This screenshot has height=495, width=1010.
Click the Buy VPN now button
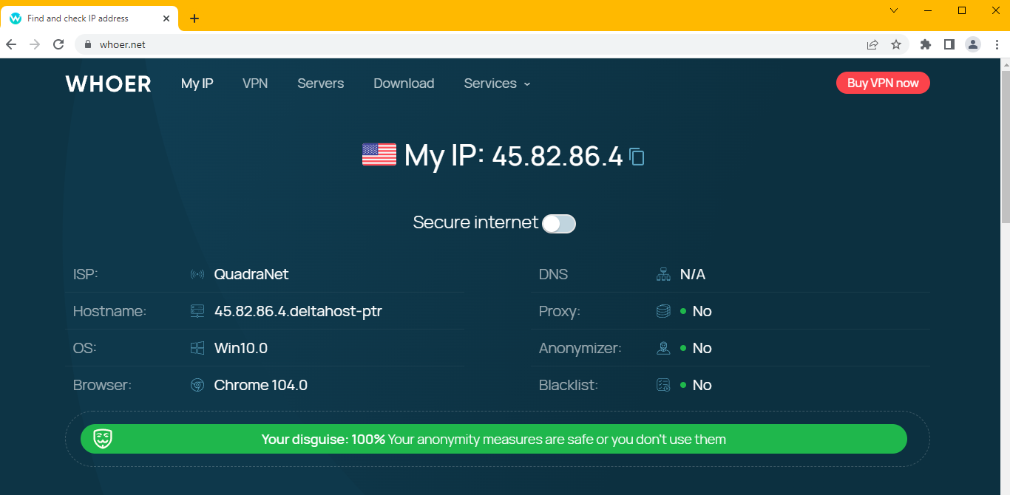tap(883, 83)
